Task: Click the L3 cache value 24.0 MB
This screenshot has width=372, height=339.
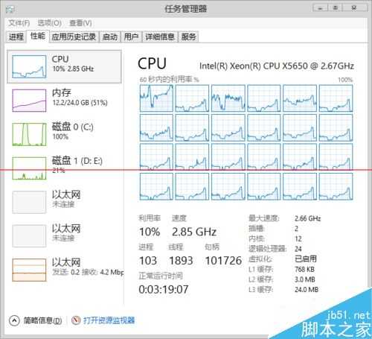Action: [307, 290]
